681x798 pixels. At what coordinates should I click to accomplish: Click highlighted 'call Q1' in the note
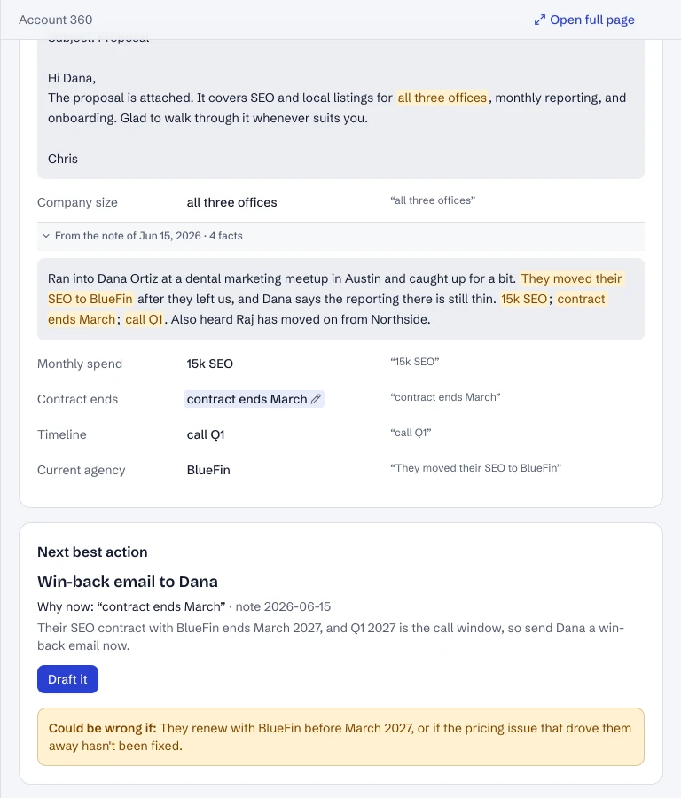pyautogui.click(x=144, y=319)
